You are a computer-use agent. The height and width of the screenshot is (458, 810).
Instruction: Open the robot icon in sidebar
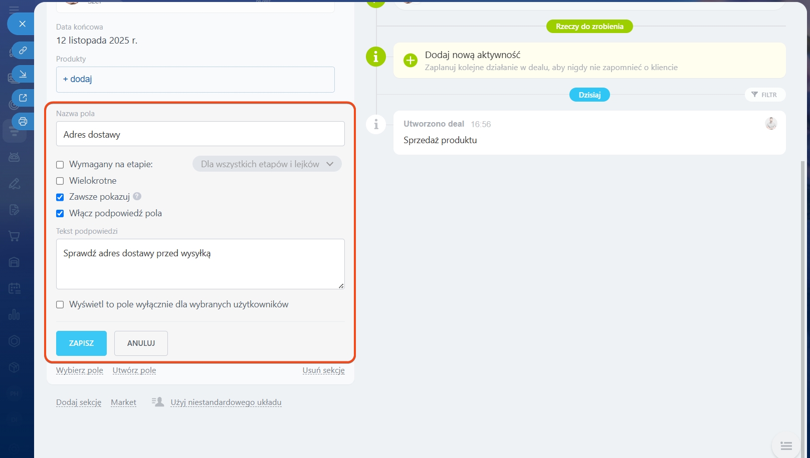pos(14,157)
